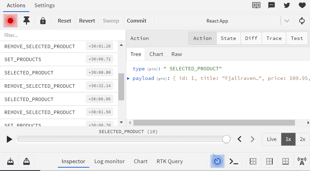Click the horizontal scroll left arrow
This screenshot has width=310, height=171.
point(130,123)
